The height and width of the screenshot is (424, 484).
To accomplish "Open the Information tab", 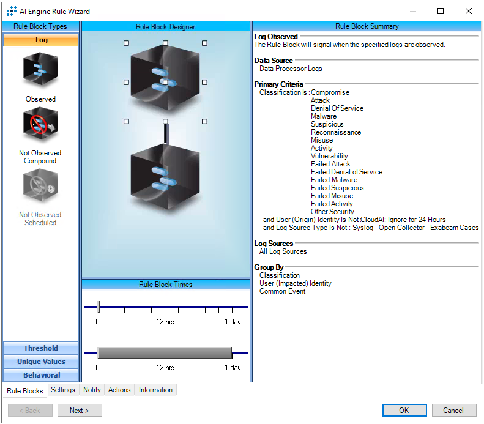I will 155,390.
